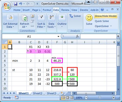Viewport: 122px width, 102px height.
Task: Select objective cell showing 46.25
Action: coord(57,61)
